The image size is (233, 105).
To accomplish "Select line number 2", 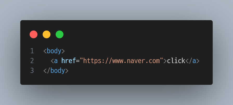I will 32,61.
